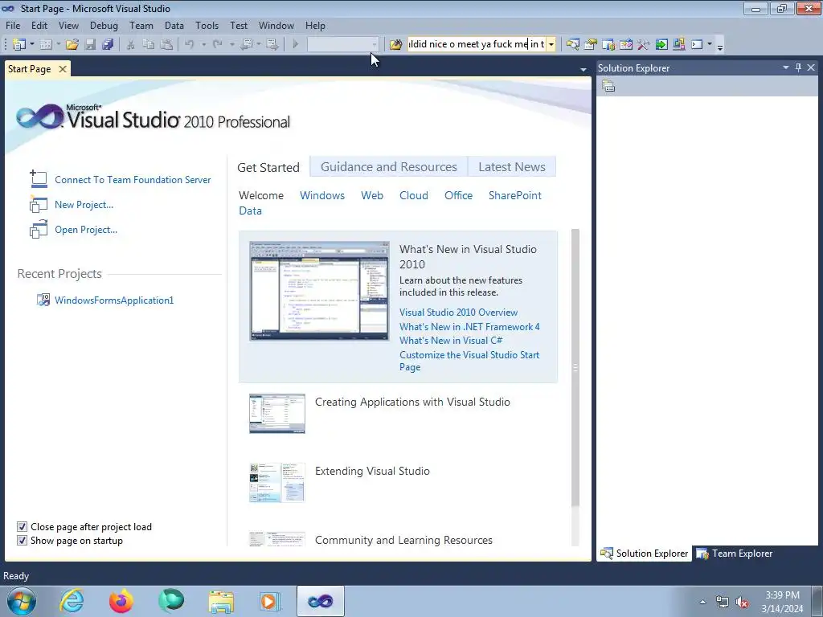Switch to the Team Explorer bottom tab

(735, 553)
